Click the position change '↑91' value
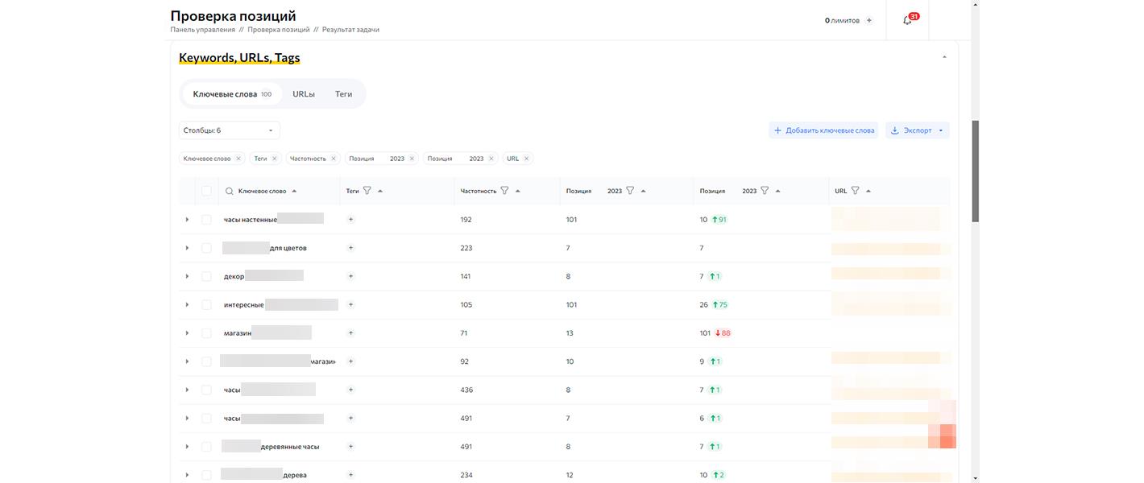1144x483 pixels. tap(719, 219)
